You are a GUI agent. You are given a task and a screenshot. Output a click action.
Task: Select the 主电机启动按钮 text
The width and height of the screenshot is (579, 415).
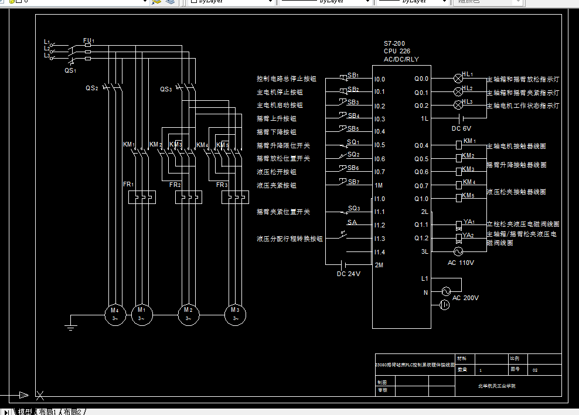280,106
